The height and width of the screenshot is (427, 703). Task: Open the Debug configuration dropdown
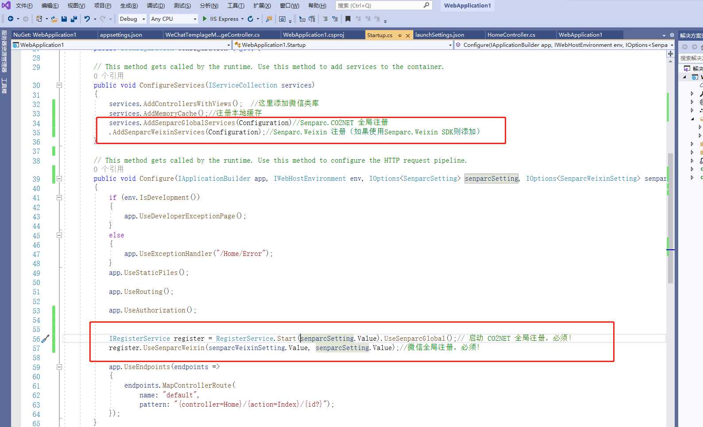[x=132, y=19]
